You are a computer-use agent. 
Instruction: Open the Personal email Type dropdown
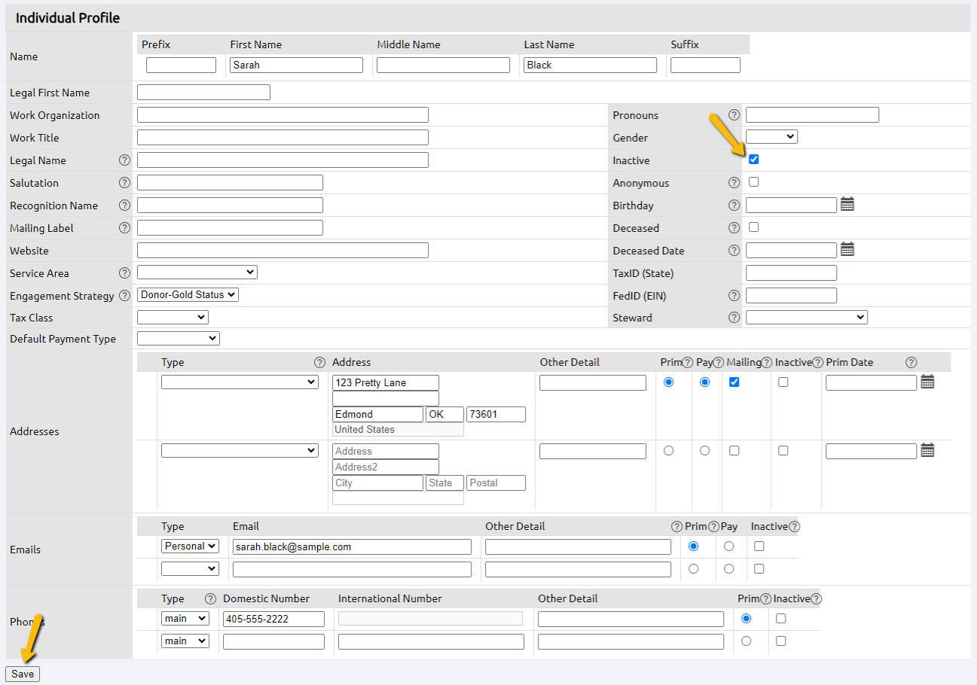pos(190,546)
